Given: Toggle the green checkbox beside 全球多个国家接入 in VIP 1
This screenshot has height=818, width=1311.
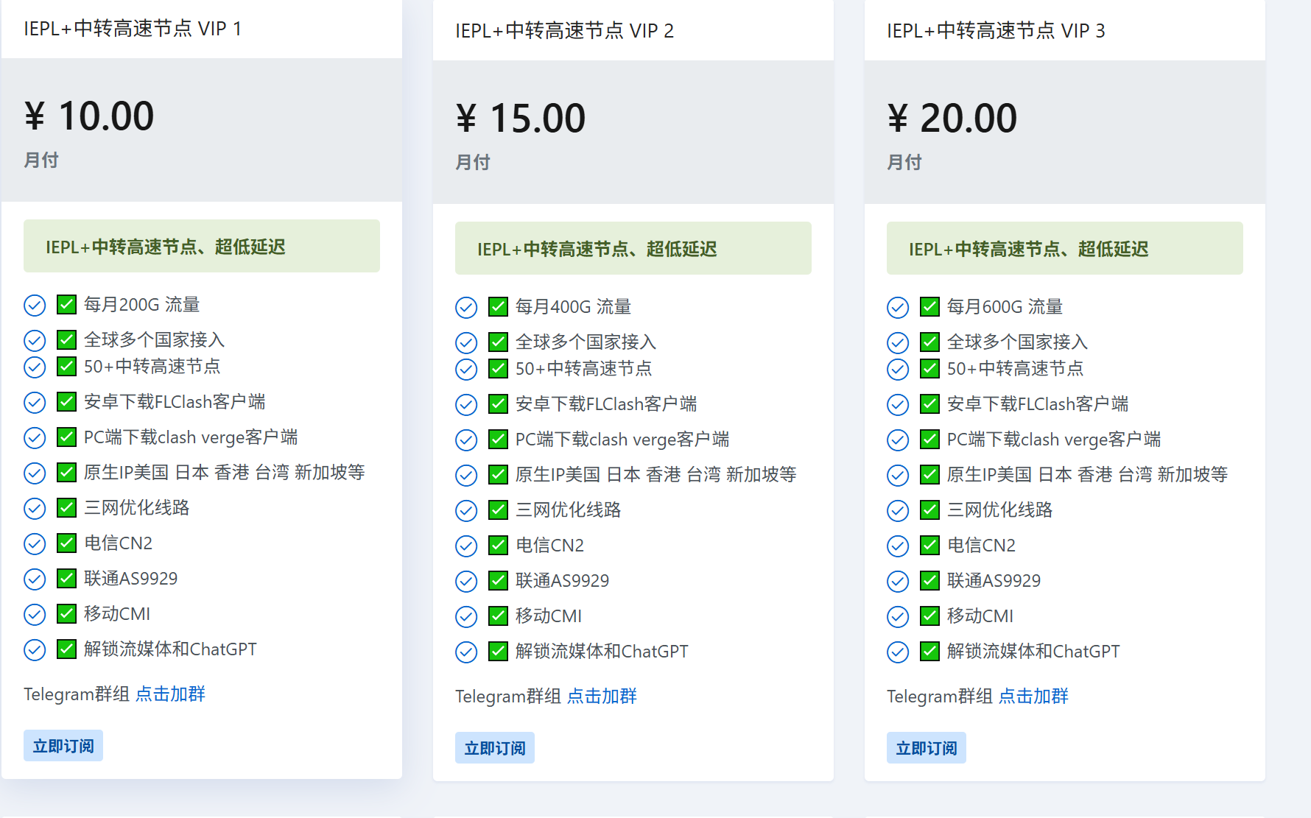Looking at the screenshot, I should coord(66,339).
